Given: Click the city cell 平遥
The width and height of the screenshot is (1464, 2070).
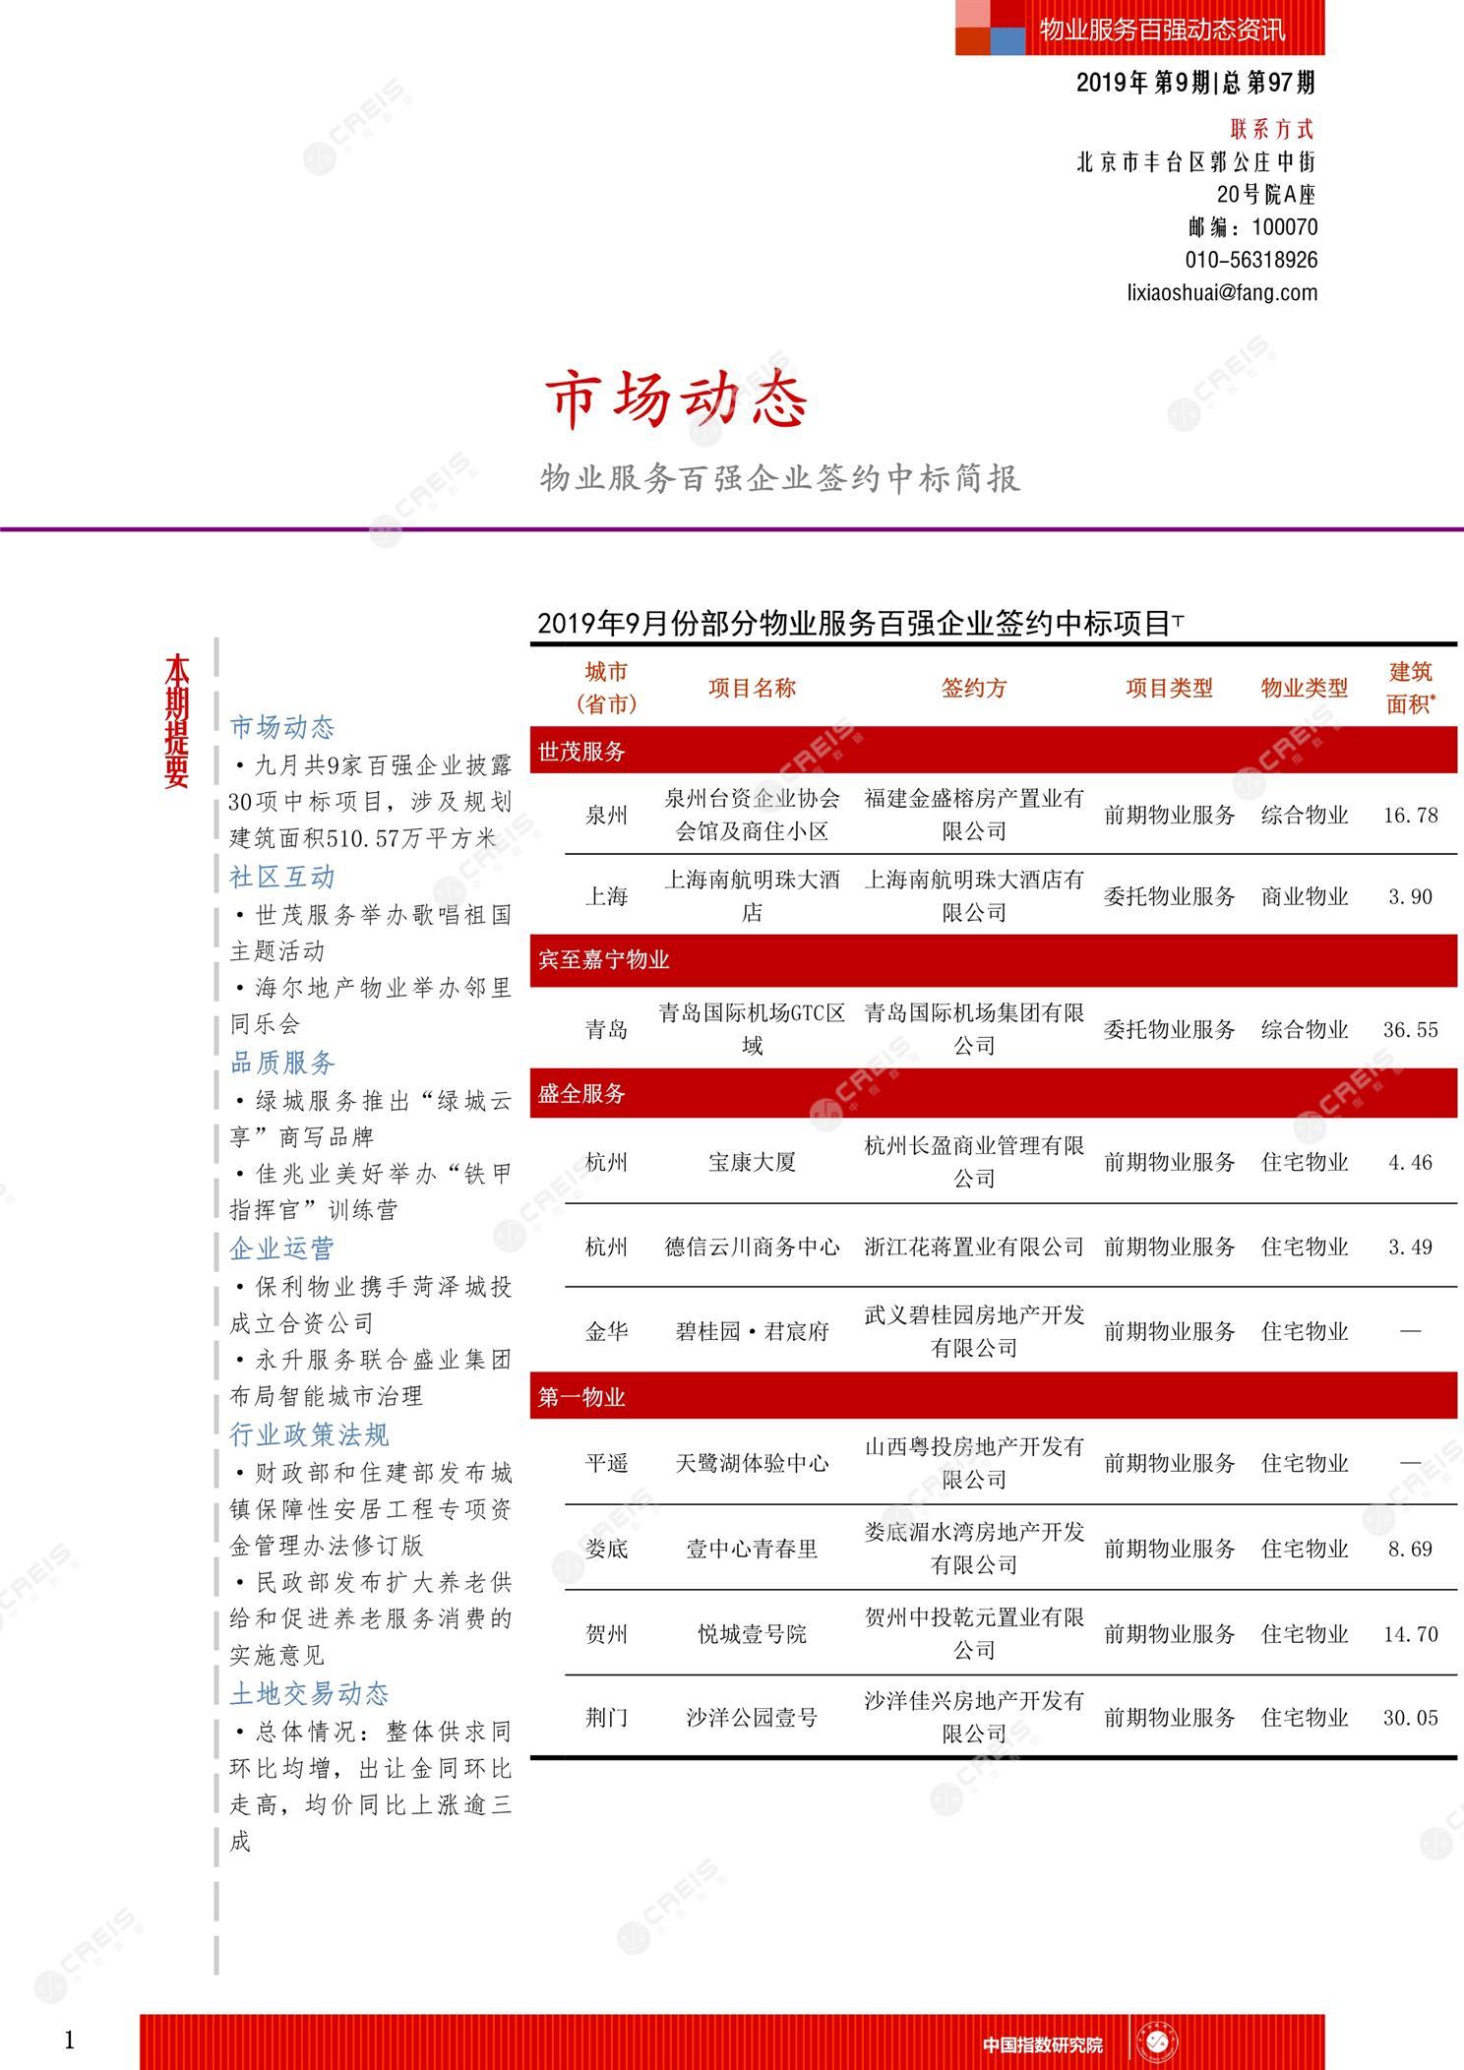Looking at the screenshot, I should [606, 1464].
